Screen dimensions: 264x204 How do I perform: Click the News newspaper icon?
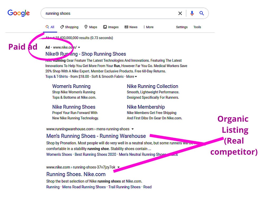(126, 27)
